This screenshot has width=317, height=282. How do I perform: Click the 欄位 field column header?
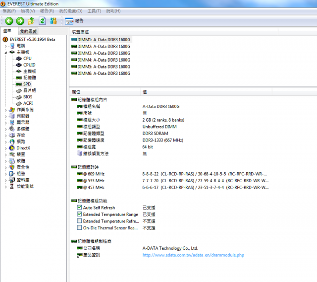coord(105,92)
